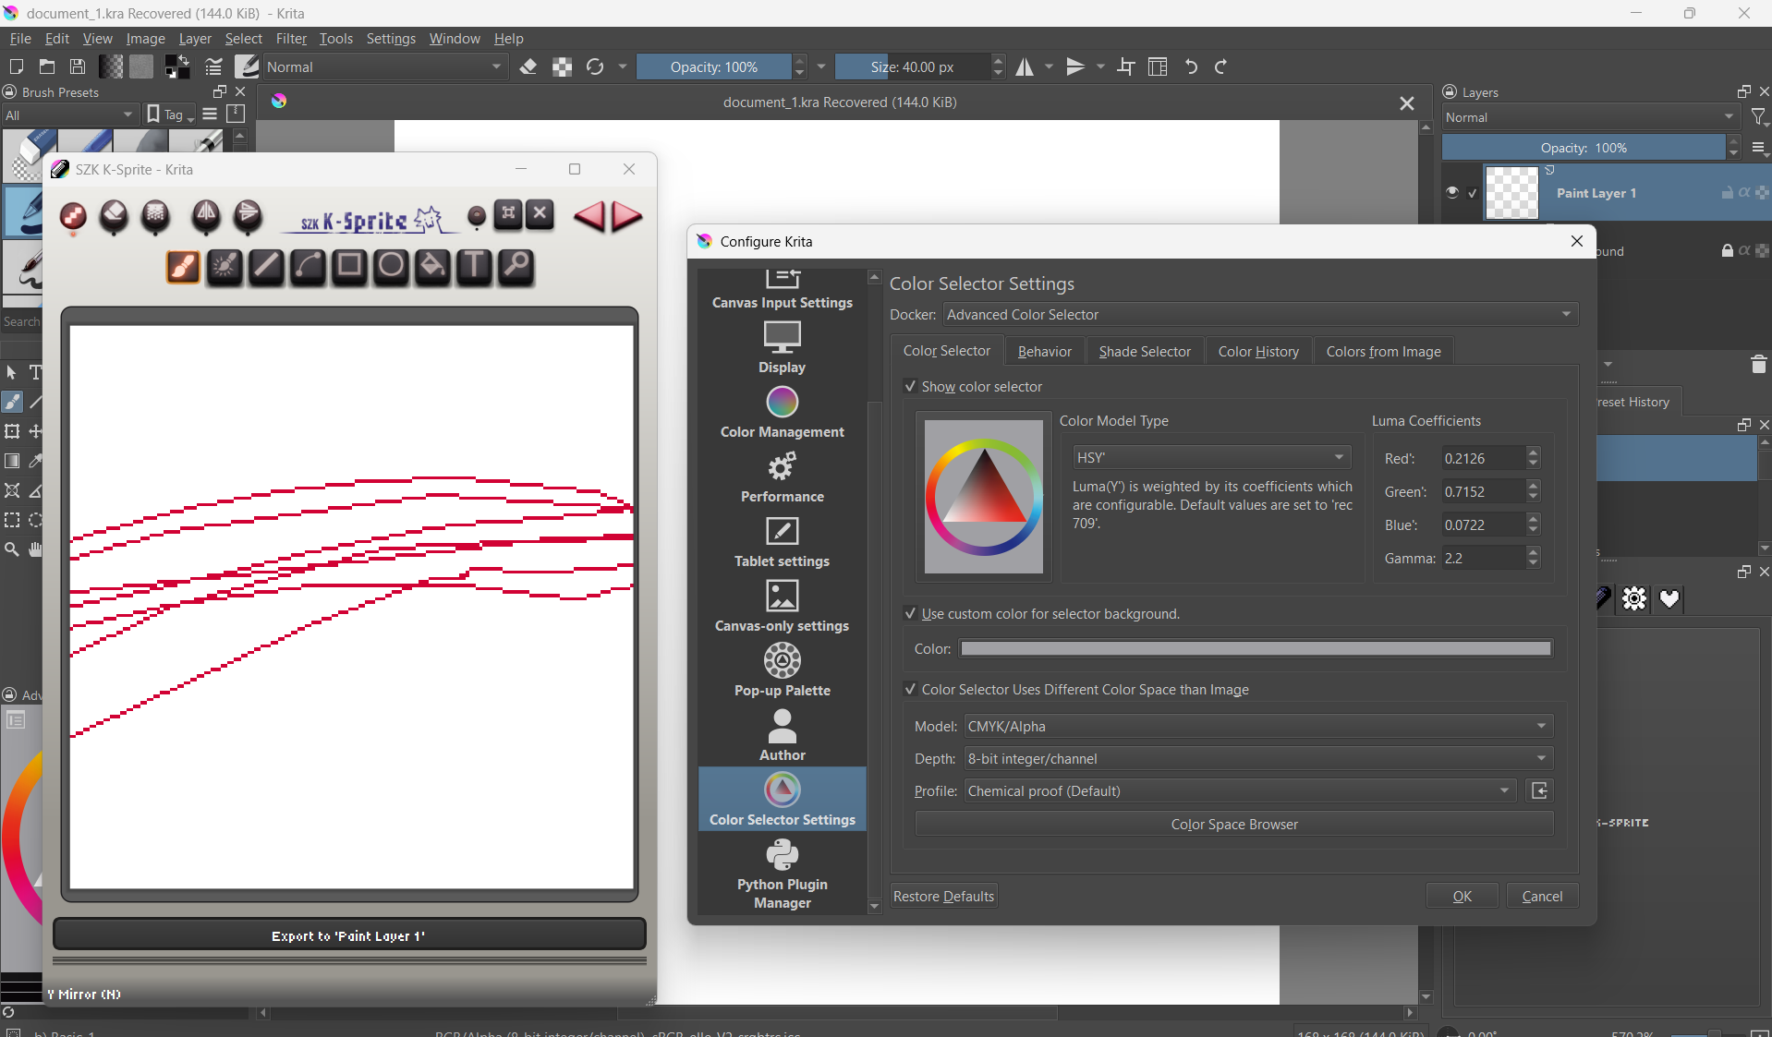Viewport: 1772px width, 1037px height.
Task: Click the redo arrow in the toolbar
Action: [x=1220, y=66]
